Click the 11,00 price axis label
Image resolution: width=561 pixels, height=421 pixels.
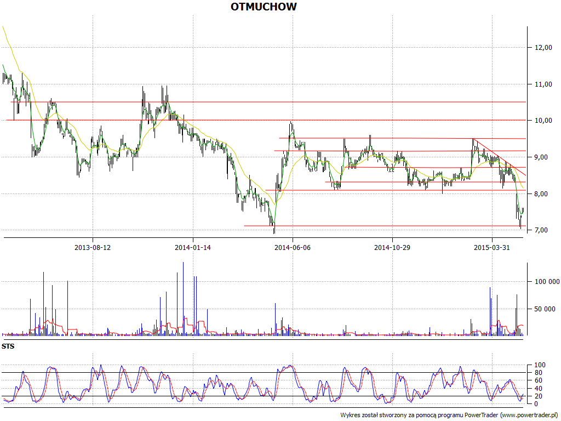tap(543, 84)
